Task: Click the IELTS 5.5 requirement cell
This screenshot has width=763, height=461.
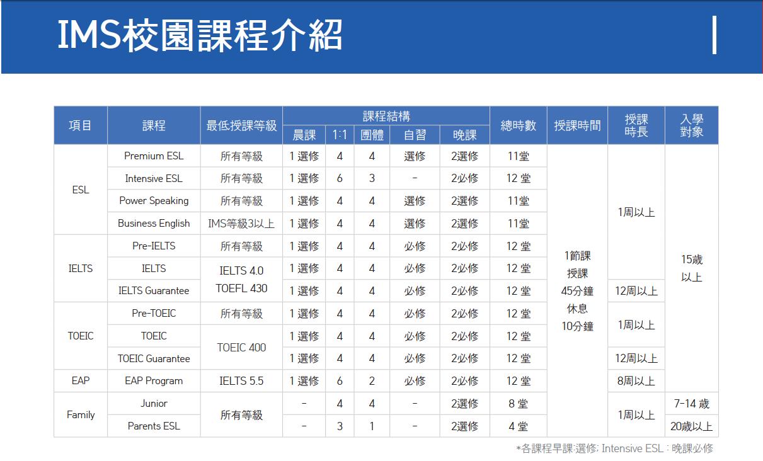Action: 241,381
